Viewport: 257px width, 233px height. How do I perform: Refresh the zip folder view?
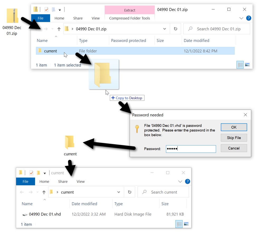pos(175,29)
